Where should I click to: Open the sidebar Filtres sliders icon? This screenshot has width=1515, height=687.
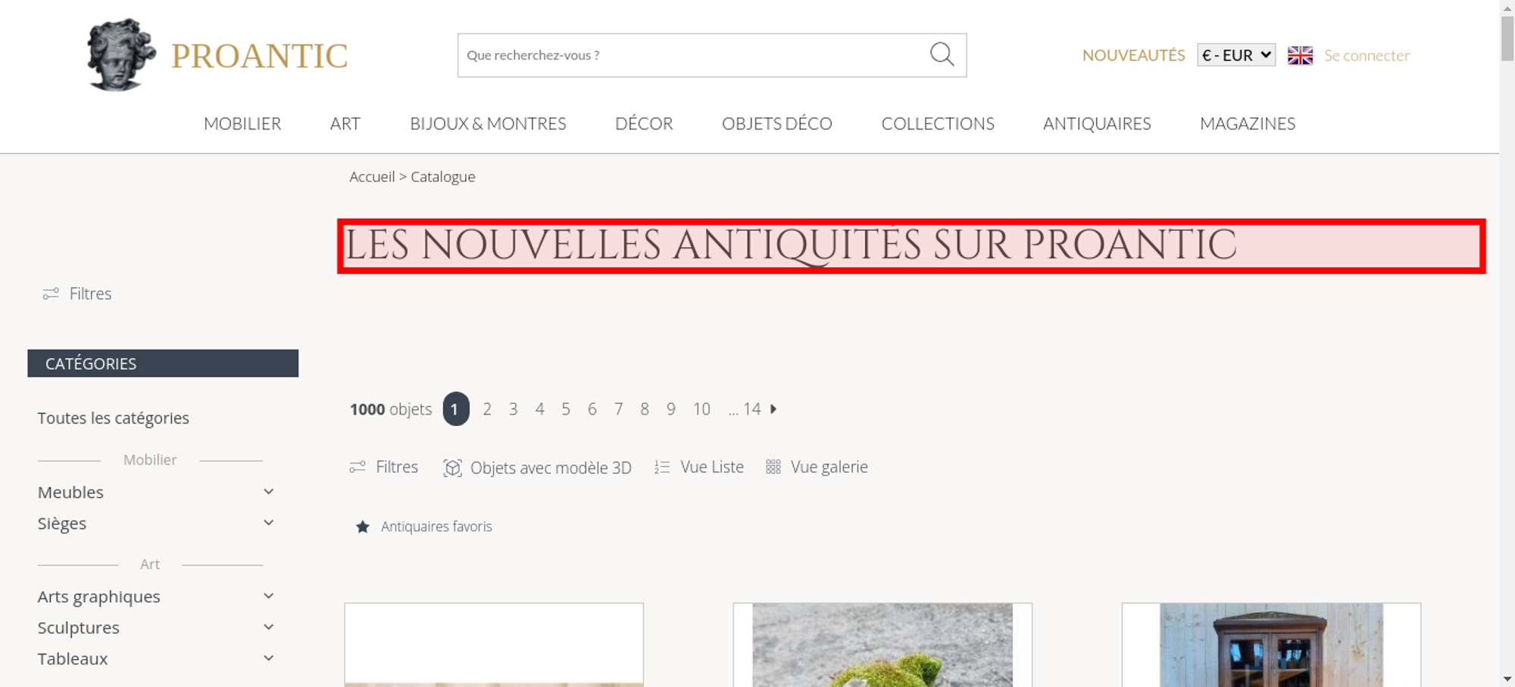(x=51, y=294)
